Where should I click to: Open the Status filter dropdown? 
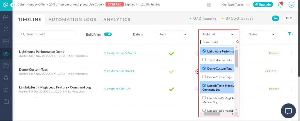(x=261, y=34)
